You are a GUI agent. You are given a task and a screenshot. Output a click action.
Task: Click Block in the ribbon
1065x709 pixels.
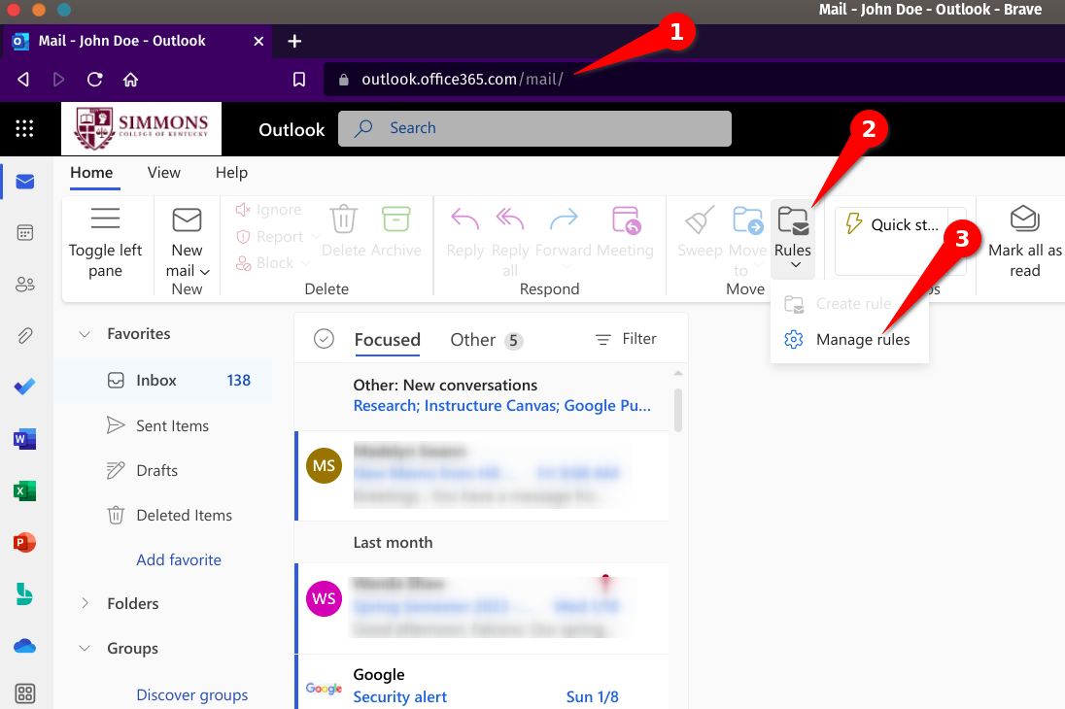pyautogui.click(x=265, y=263)
